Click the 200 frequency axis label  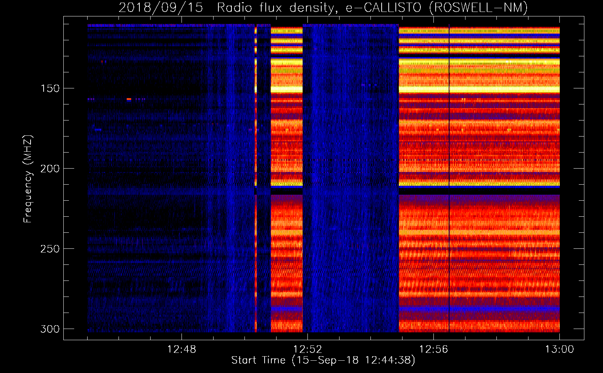coord(50,169)
